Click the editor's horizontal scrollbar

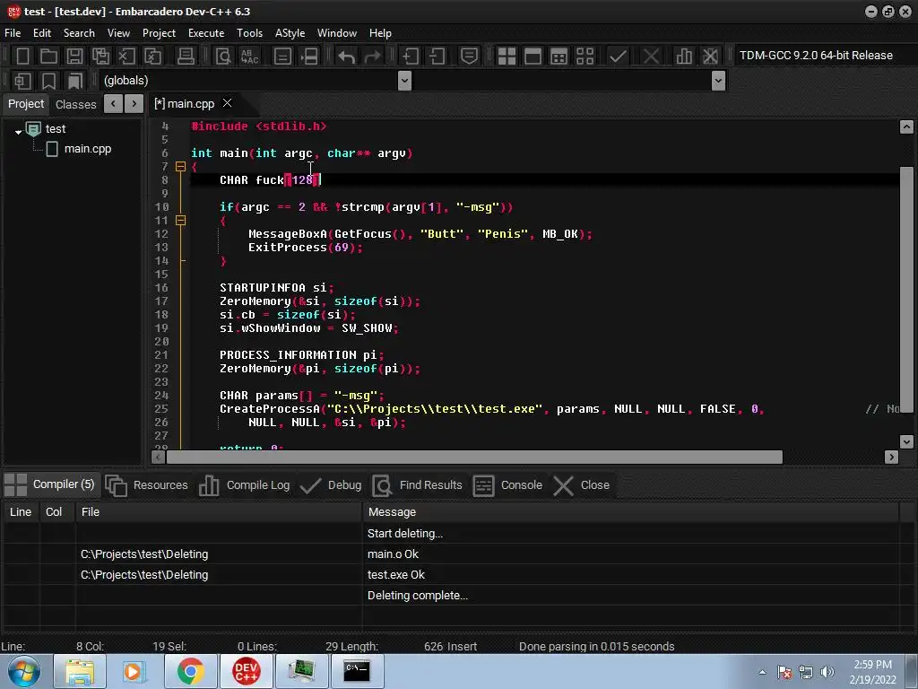click(473, 458)
